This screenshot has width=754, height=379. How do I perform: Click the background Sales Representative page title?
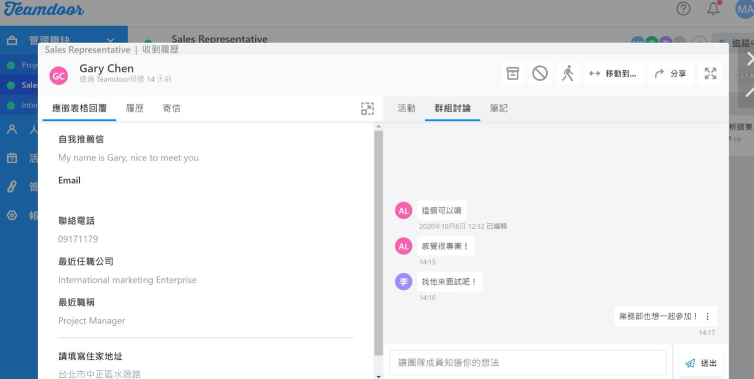point(219,39)
